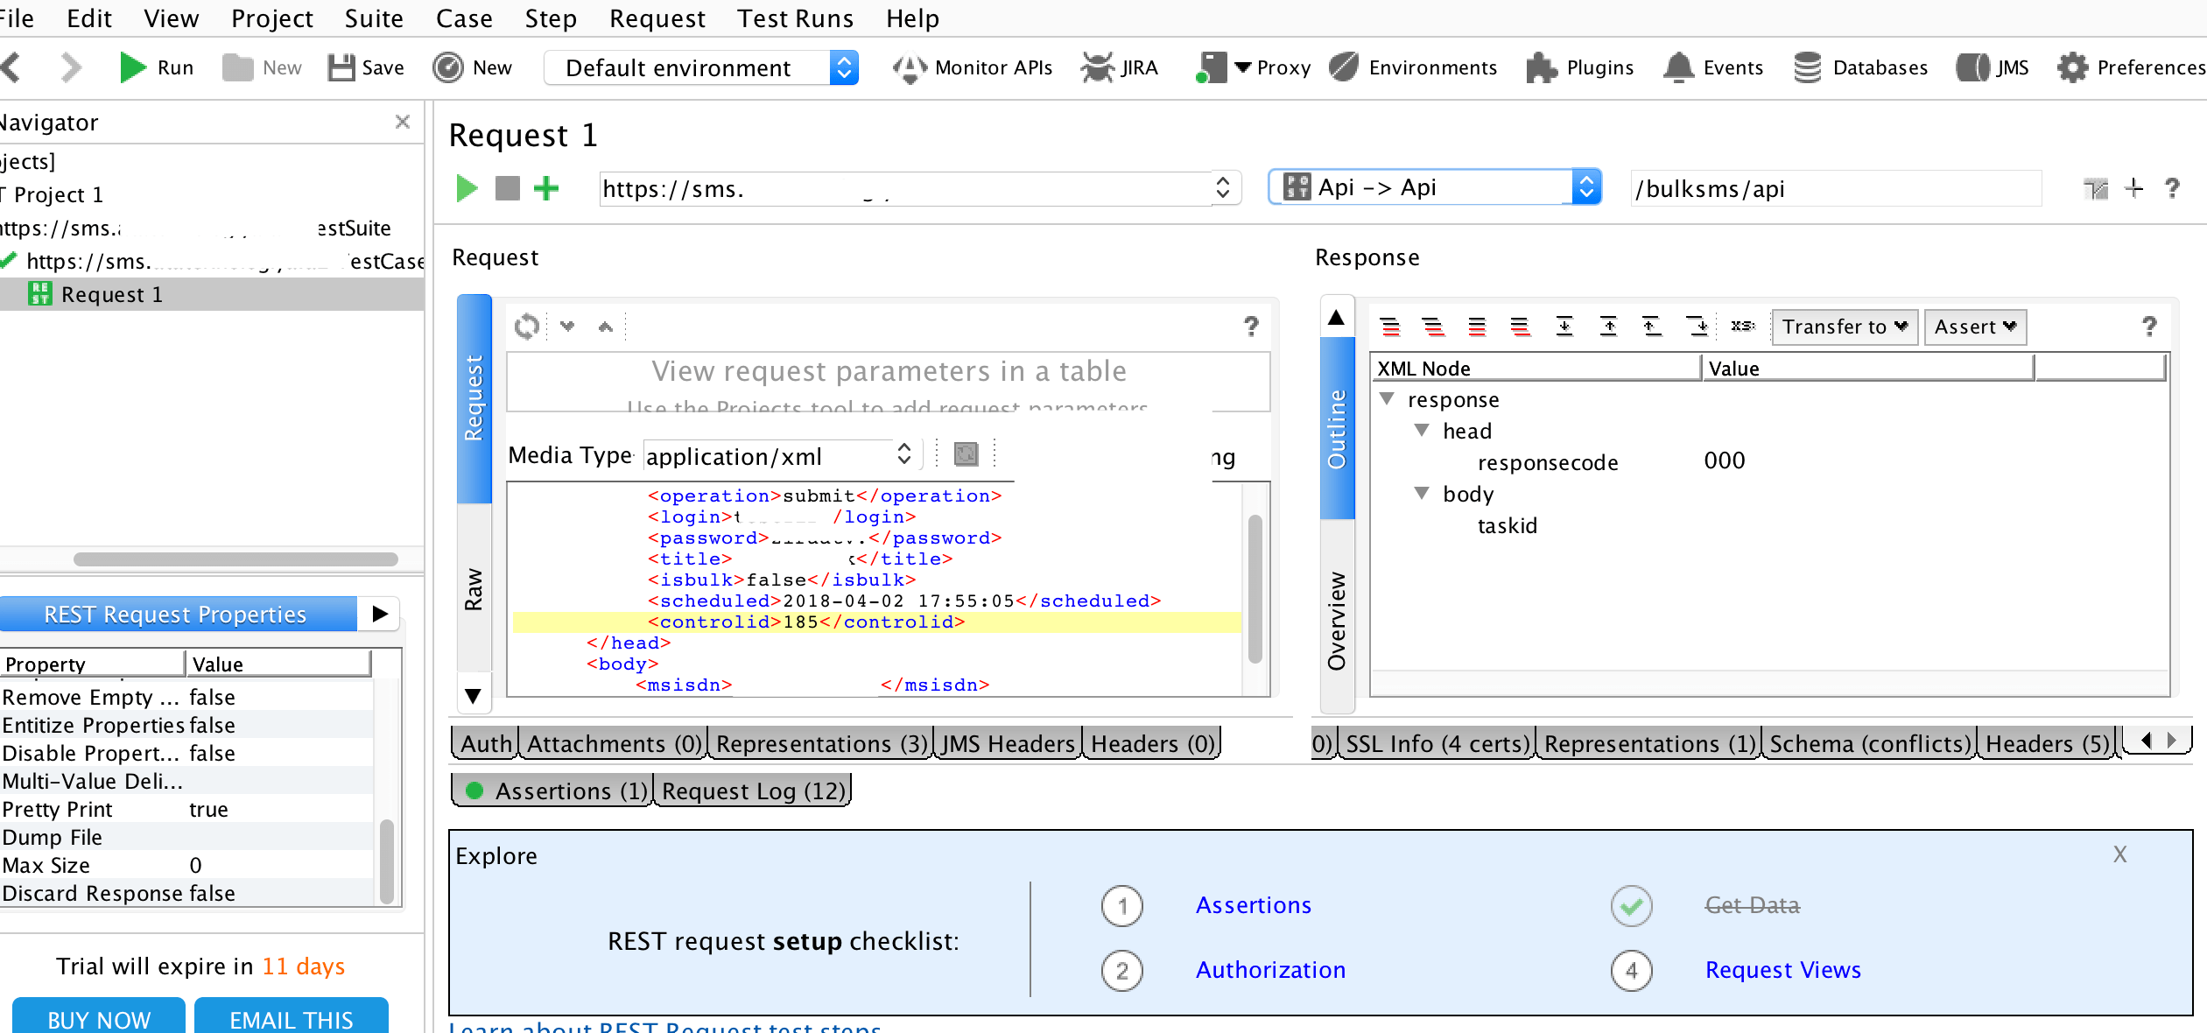
Task: Open the SSL Info tab
Action: 1434,742
